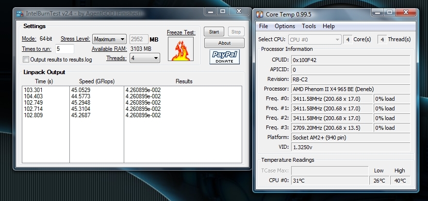
Task: Click the Processor name AMD Phenom II X4 965 BE
Action: pos(351,89)
